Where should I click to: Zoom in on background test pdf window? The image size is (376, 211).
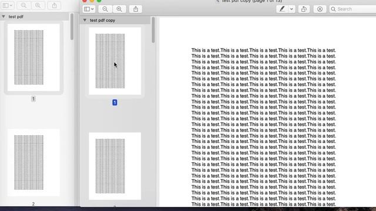pyautogui.click(x=38, y=5)
